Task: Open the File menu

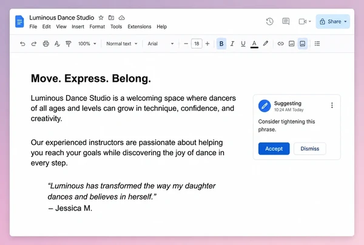Action: coord(33,27)
